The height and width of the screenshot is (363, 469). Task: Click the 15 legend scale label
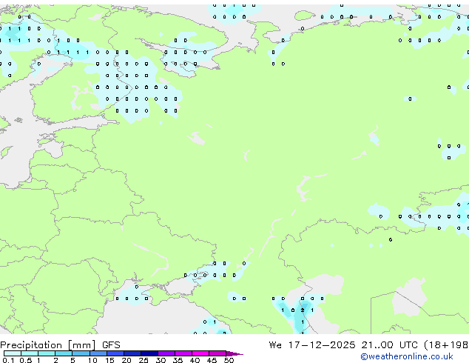pos(109,360)
